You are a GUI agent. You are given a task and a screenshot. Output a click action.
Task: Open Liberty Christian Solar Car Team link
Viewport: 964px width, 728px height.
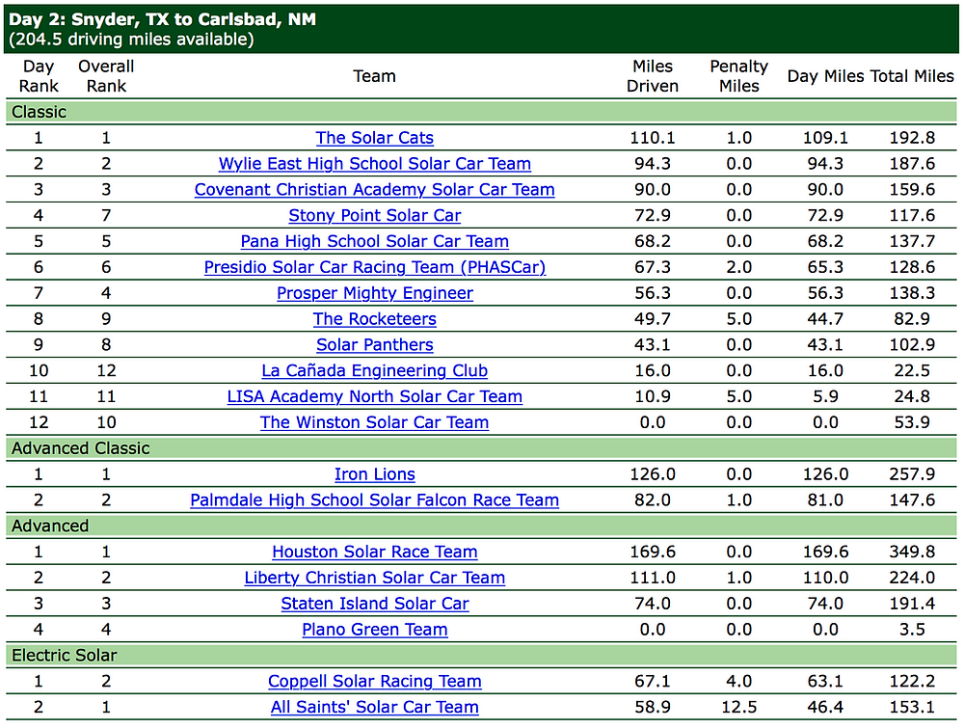[374, 578]
